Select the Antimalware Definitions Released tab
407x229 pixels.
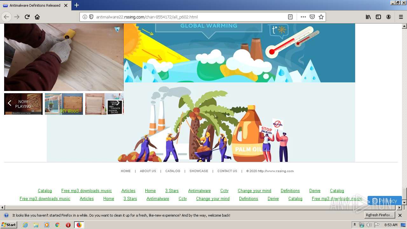pyautogui.click(x=35, y=5)
